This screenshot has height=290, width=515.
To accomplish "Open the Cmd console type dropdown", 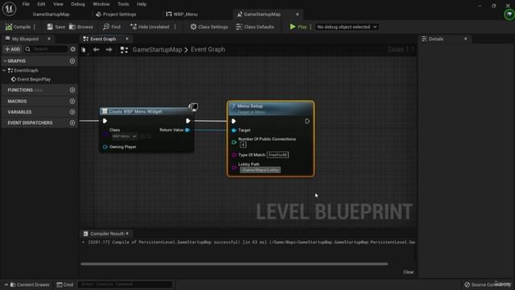I will pyautogui.click(x=64, y=284).
